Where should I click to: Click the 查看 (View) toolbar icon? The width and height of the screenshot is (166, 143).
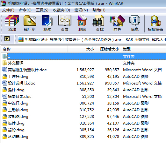(x=65, y=21)
